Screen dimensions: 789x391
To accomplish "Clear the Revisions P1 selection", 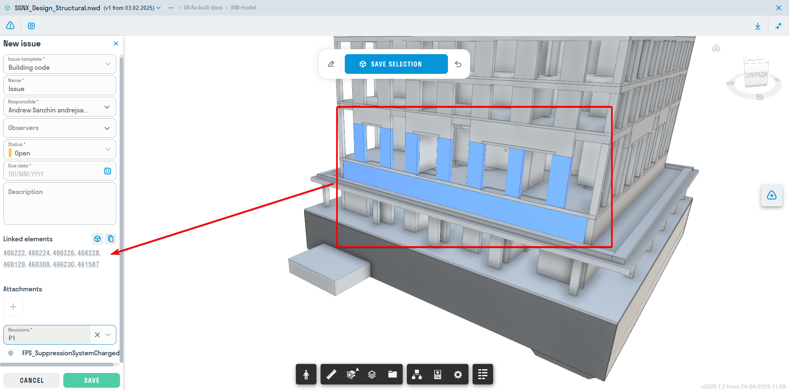I will click(97, 335).
